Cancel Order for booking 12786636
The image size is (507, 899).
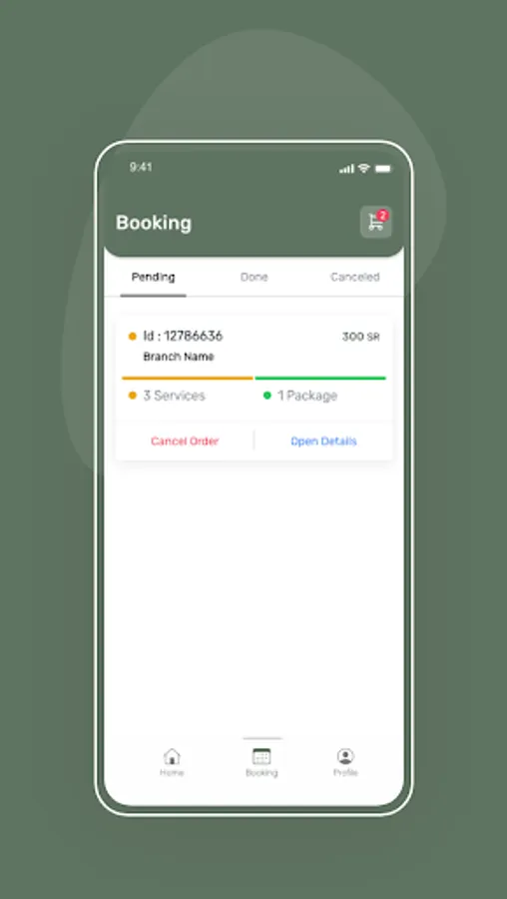pos(185,442)
